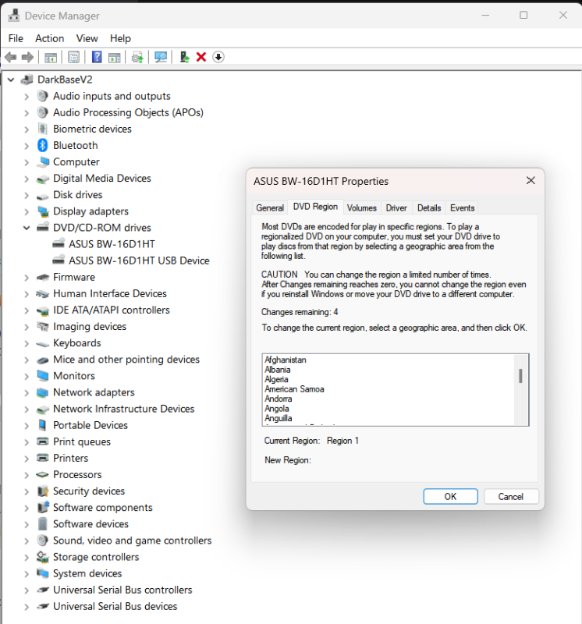Expand the Universal Serial Bus controllers node

click(27, 590)
